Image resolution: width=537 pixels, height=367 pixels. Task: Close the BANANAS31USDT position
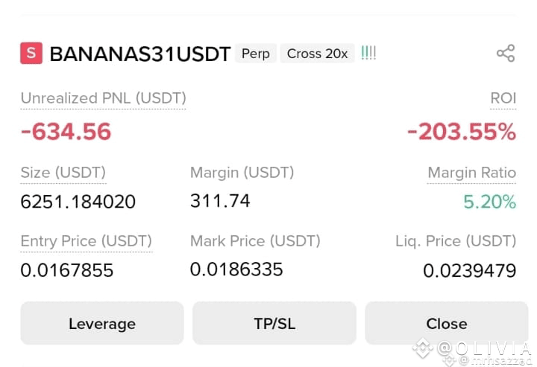[447, 323]
